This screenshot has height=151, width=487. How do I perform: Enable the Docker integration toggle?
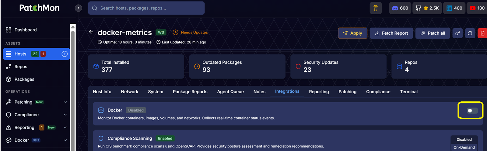[472, 111]
